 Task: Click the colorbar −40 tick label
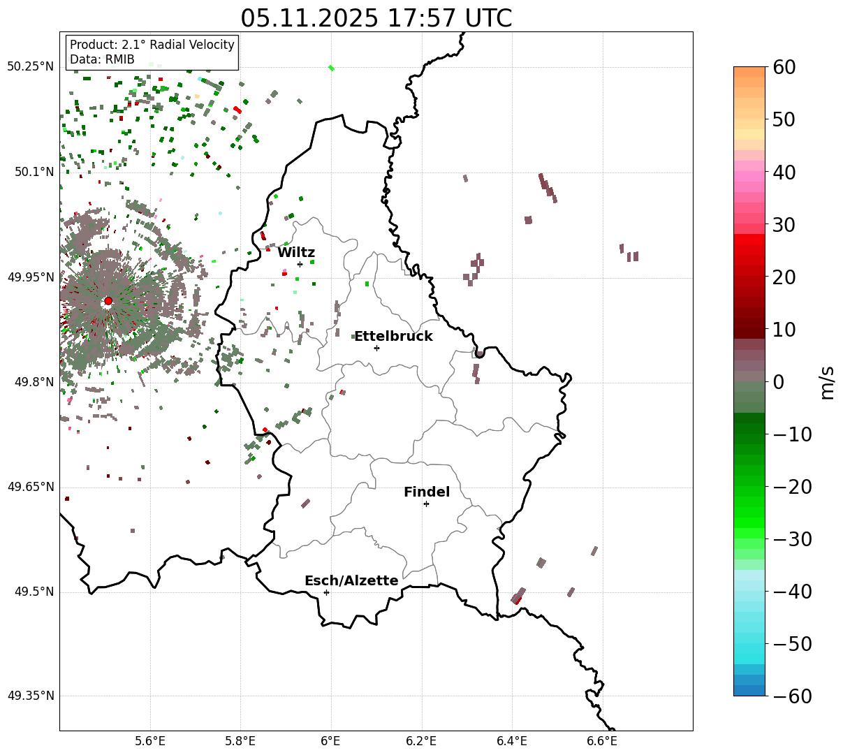(x=792, y=592)
